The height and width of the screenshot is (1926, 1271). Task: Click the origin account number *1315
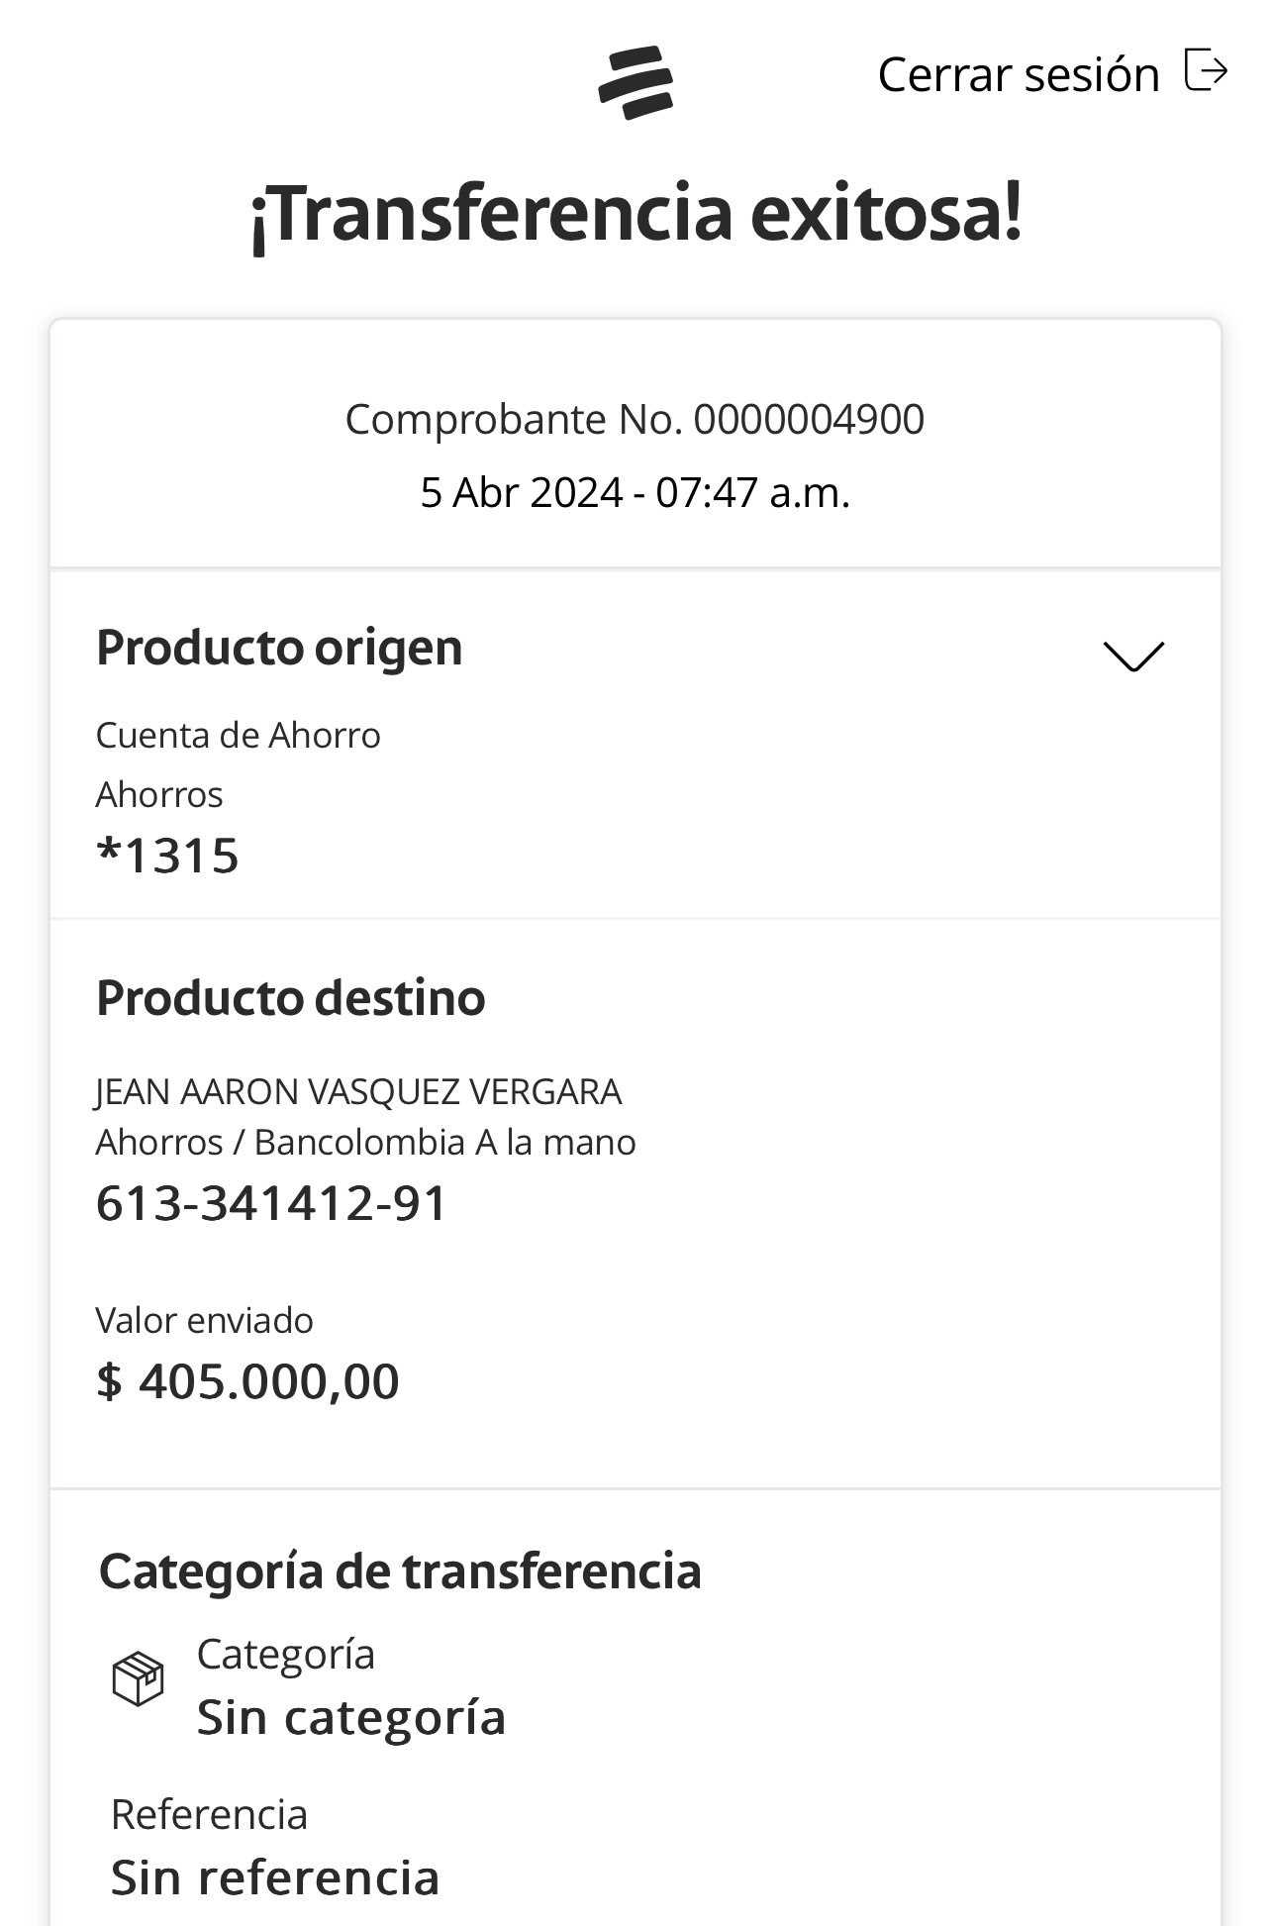[168, 856]
